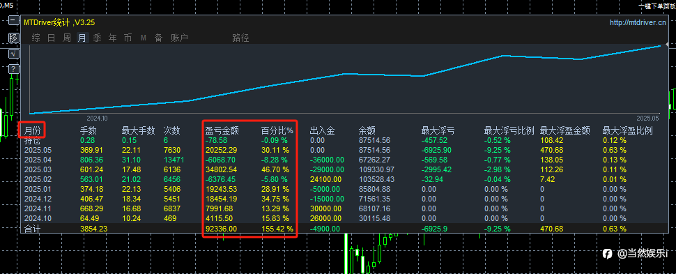Click deposit value -36000.00
This screenshot has width=676, height=274.
pyautogui.click(x=327, y=160)
